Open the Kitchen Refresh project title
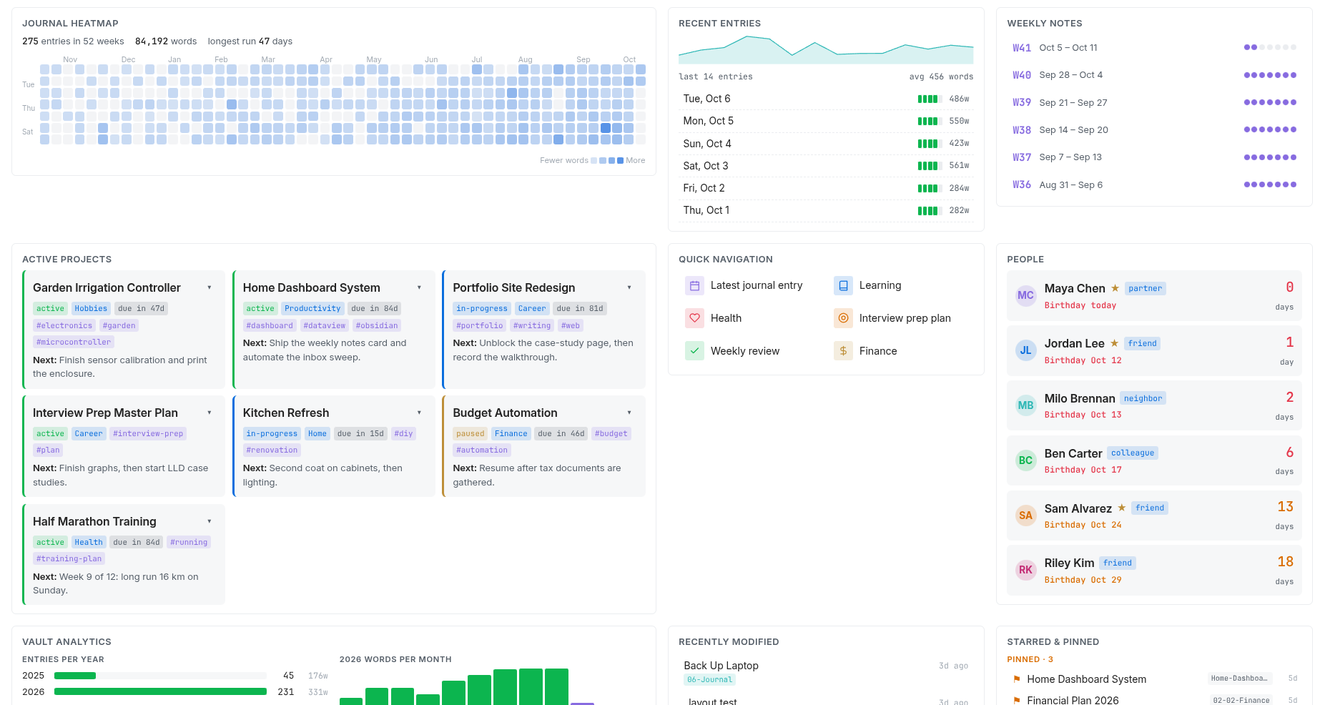The width and height of the screenshot is (1325, 705). pyautogui.click(x=286, y=413)
